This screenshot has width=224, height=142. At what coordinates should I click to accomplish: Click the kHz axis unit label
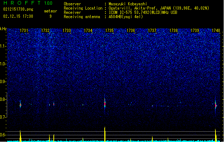click(x=3, y=29)
